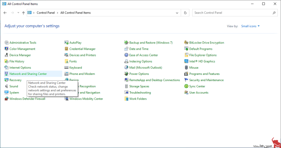This screenshot has width=281, height=148.
Task: Click the Administrative Tools icon
Action: tap(7, 43)
